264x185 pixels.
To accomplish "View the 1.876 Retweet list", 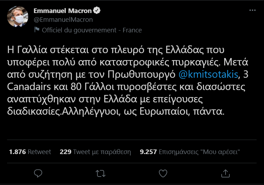I will (30, 152).
